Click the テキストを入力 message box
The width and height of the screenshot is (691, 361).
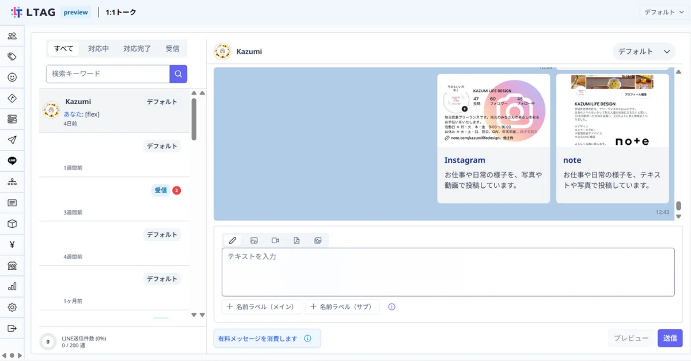click(448, 272)
